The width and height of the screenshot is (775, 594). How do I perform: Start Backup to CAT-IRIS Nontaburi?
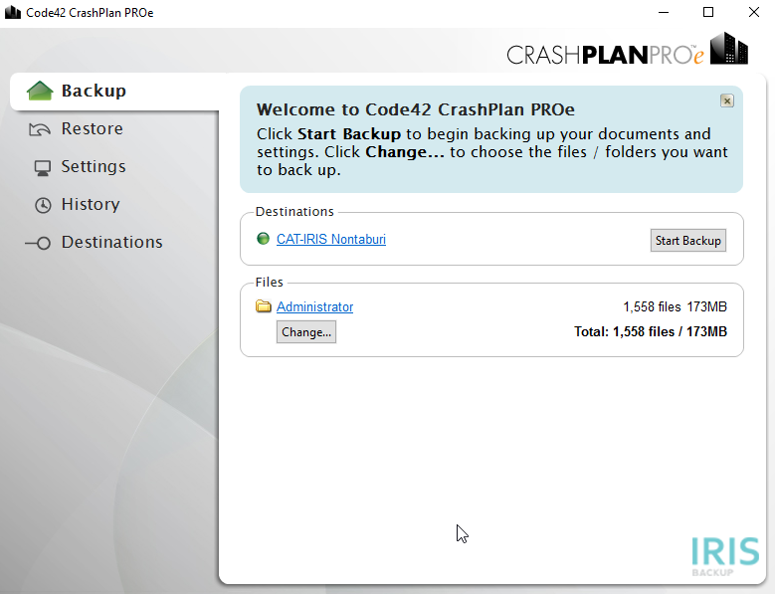coord(688,240)
